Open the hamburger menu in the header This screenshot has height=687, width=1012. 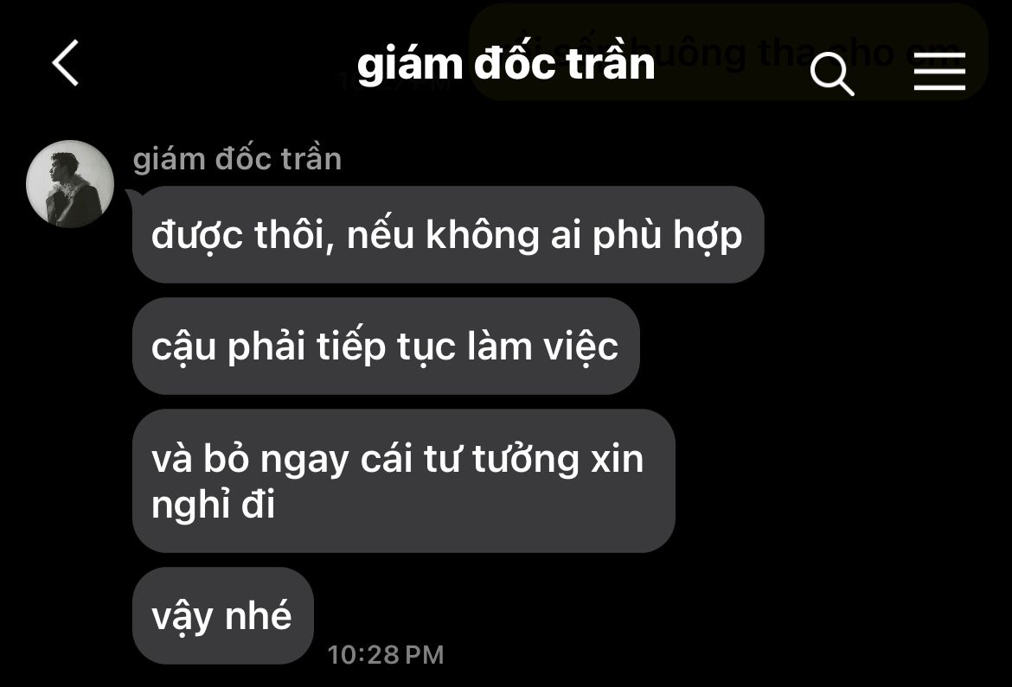[x=939, y=71]
